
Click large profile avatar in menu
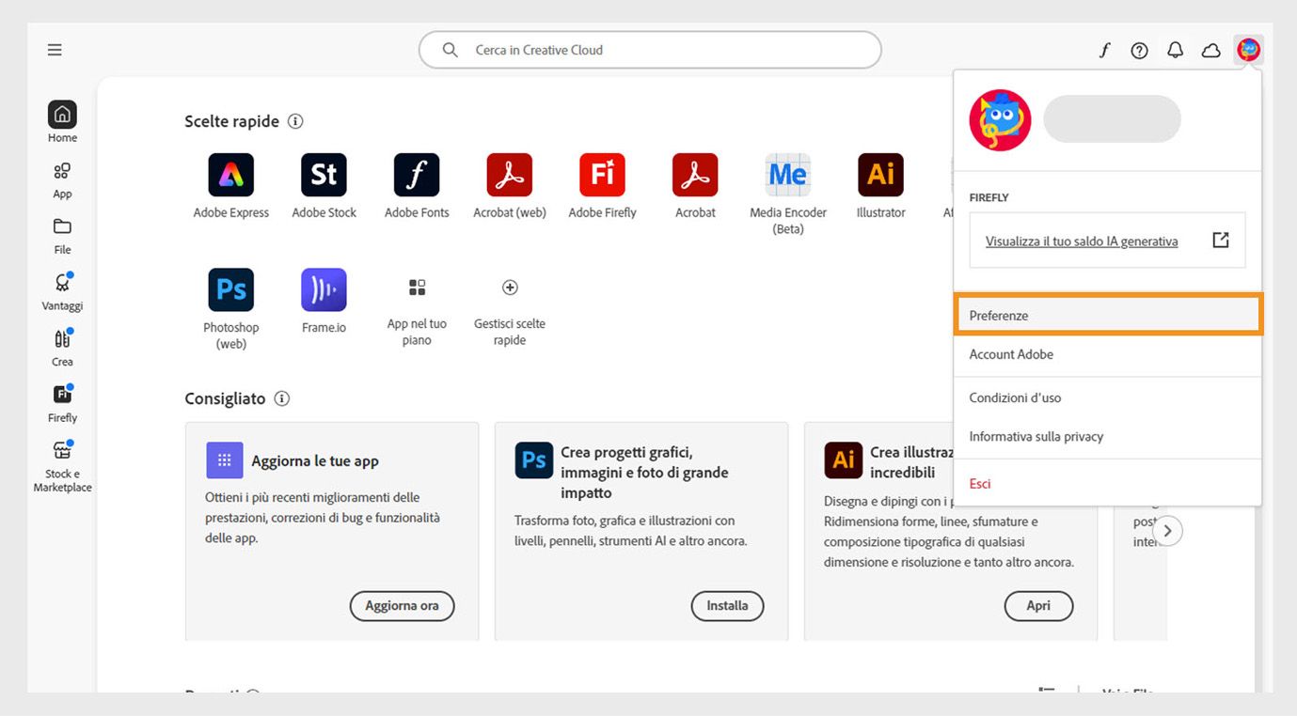(1000, 120)
